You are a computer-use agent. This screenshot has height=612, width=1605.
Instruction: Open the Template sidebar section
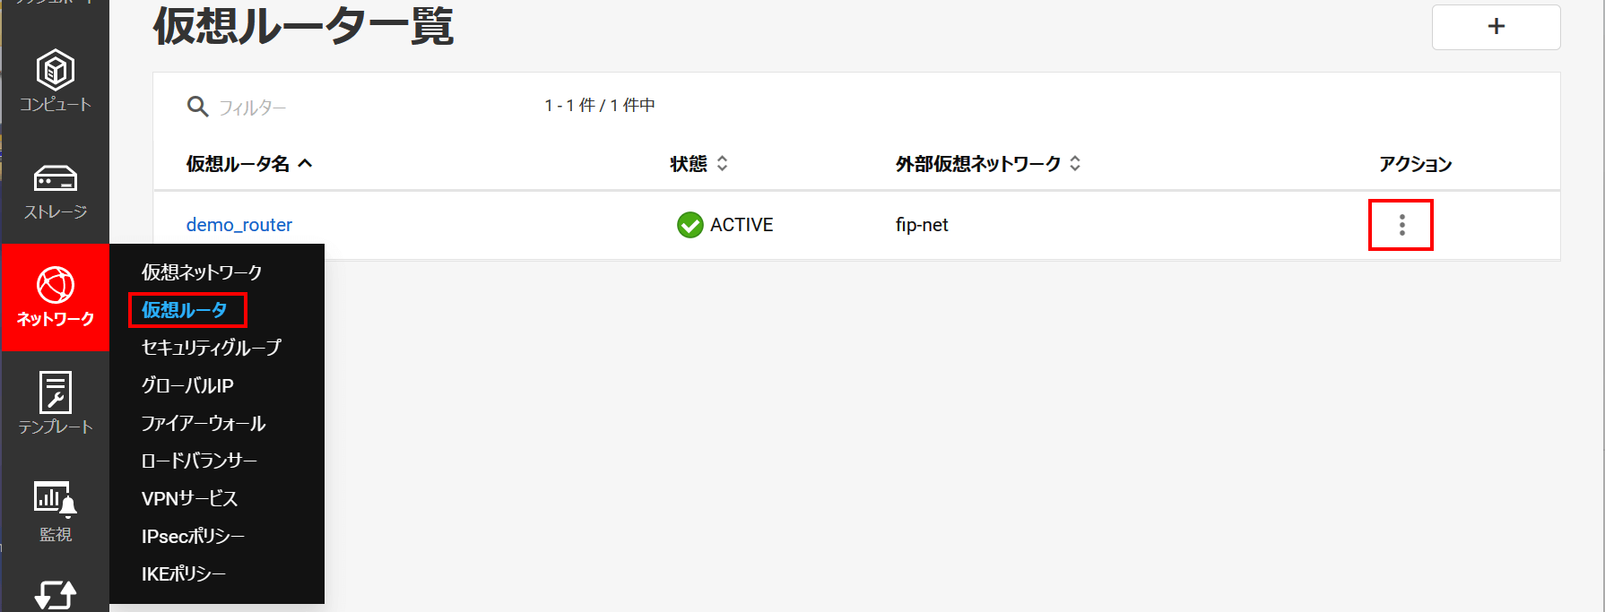pyautogui.click(x=56, y=404)
